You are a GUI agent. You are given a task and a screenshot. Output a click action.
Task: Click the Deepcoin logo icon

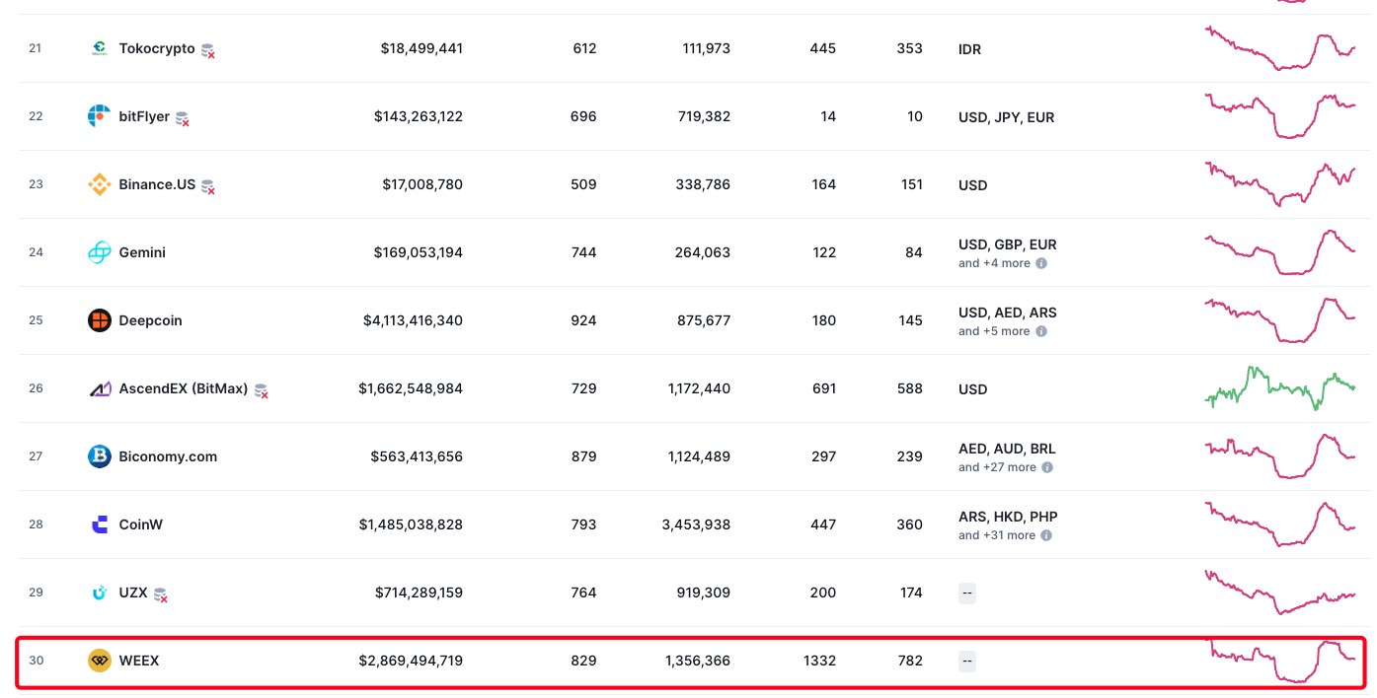click(x=99, y=320)
